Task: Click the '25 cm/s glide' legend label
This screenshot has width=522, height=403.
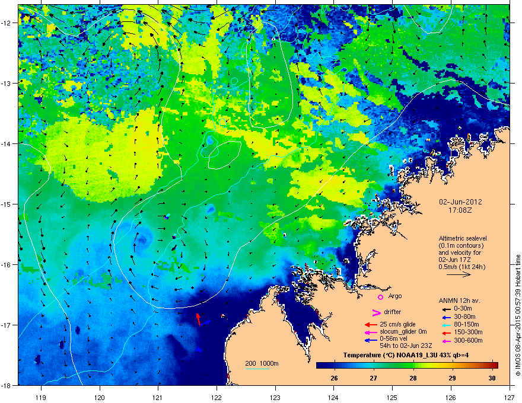Action: 398,325
